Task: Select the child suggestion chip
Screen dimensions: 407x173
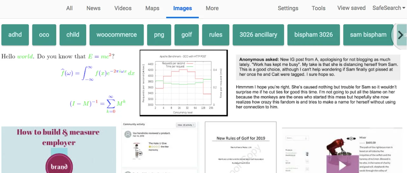Action: (x=73, y=35)
